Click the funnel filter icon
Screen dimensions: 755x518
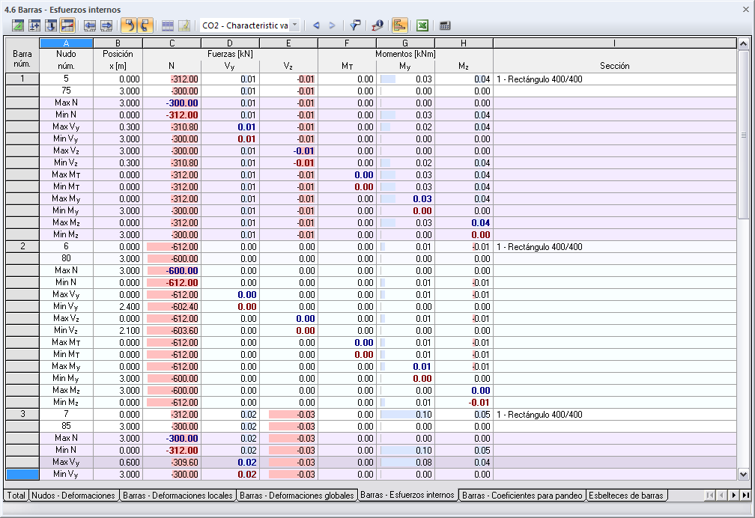(354, 25)
